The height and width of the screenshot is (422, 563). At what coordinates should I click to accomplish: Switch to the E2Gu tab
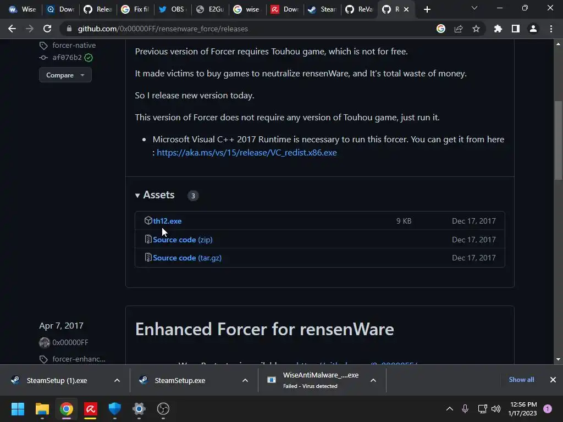pyautogui.click(x=209, y=9)
